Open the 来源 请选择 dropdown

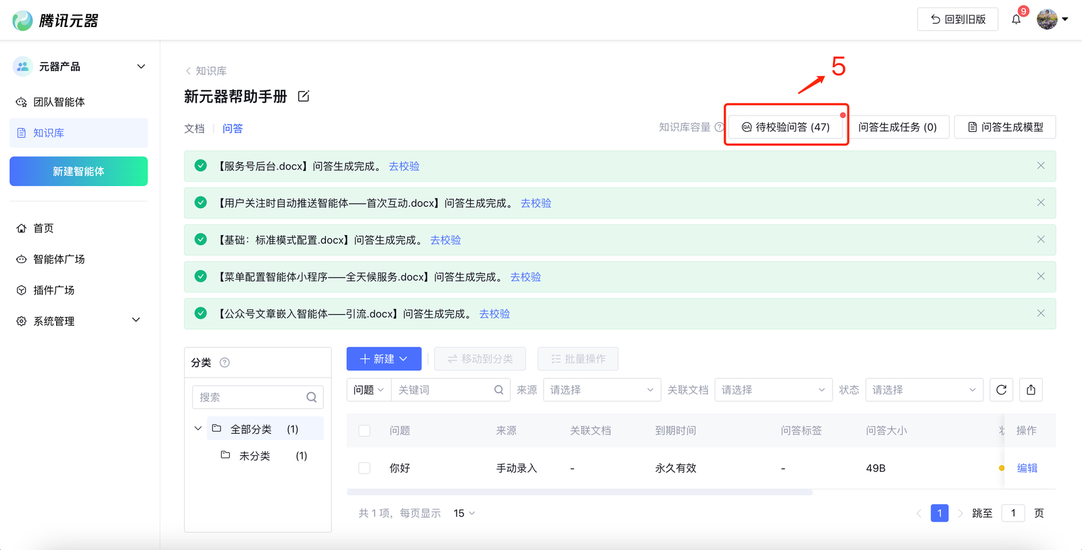[601, 390]
